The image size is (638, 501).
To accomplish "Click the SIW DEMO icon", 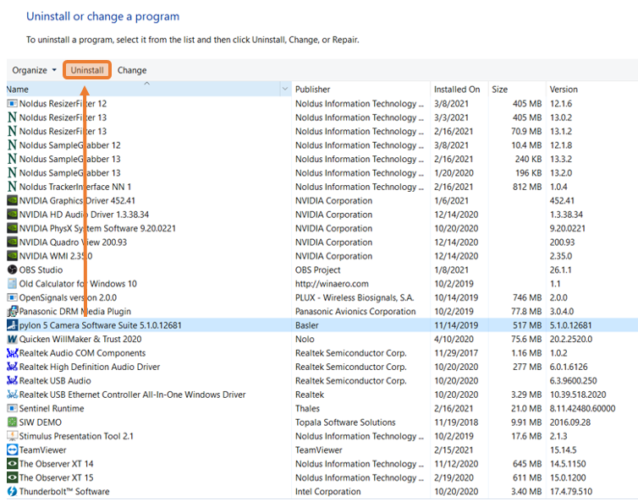I will (x=12, y=422).
